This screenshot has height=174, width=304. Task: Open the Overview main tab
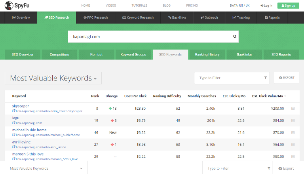pos(21,17)
